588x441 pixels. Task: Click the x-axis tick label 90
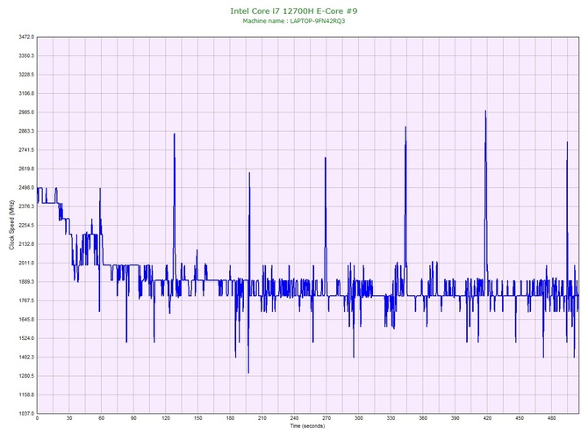coord(134,418)
